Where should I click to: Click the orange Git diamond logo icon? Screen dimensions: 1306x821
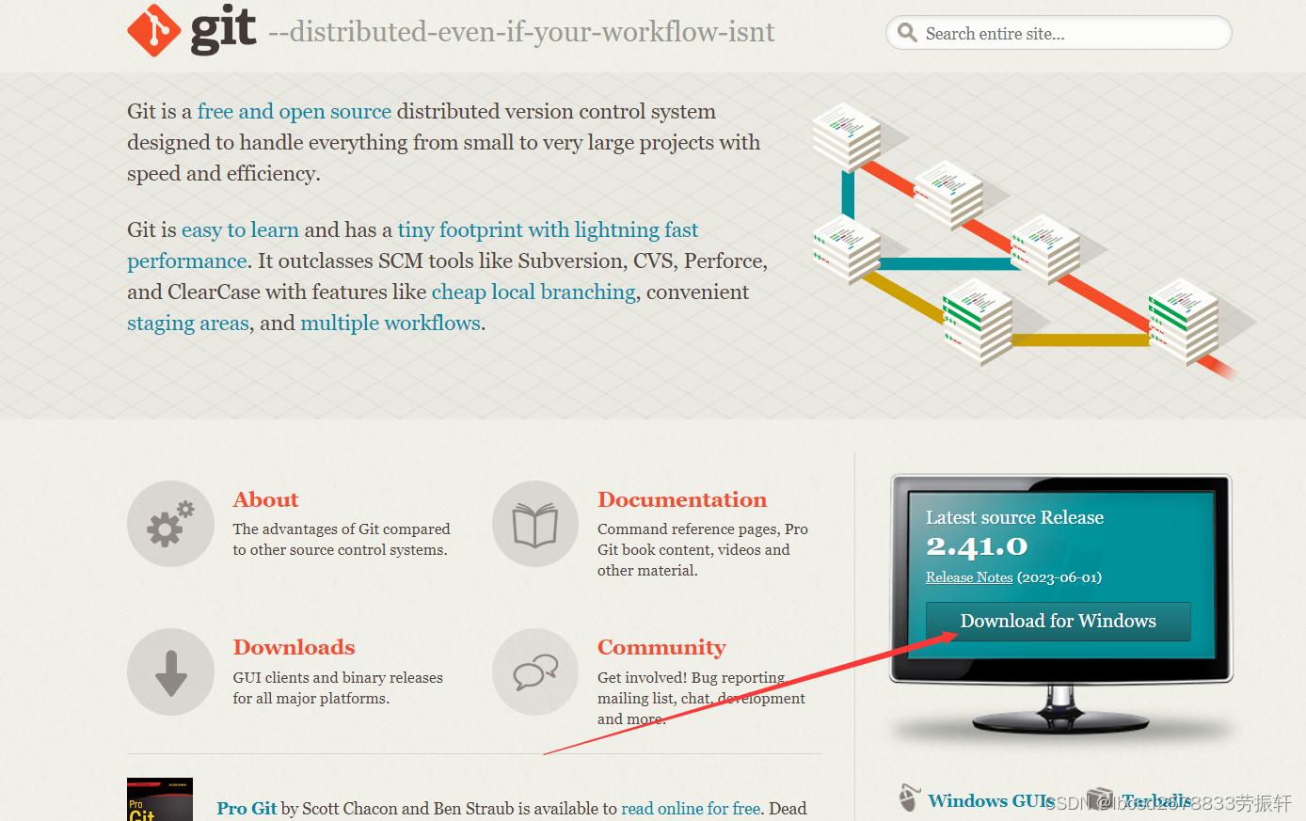click(x=153, y=30)
